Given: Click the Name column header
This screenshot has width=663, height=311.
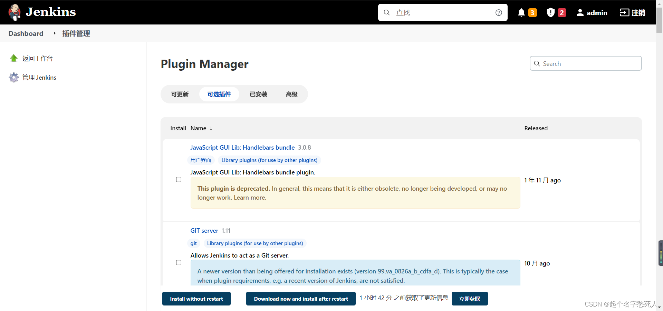Looking at the screenshot, I should click(199, 128).
